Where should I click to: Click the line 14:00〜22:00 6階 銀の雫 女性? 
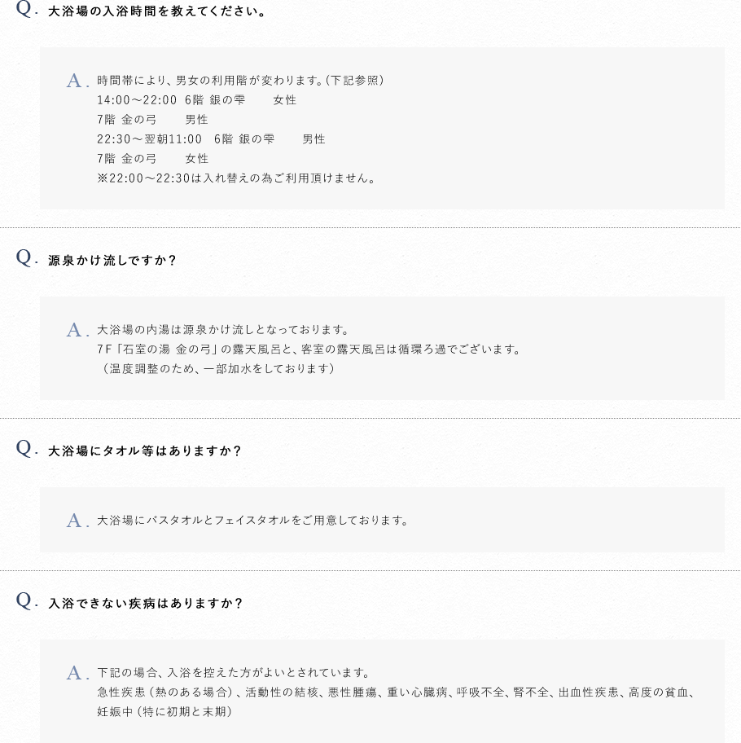point(196,100)
